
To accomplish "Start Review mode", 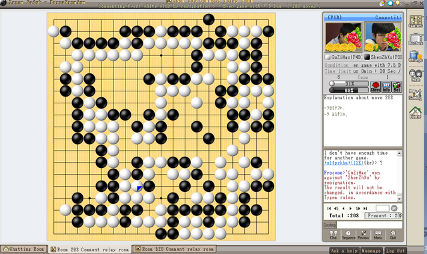I will pos(363,235).
